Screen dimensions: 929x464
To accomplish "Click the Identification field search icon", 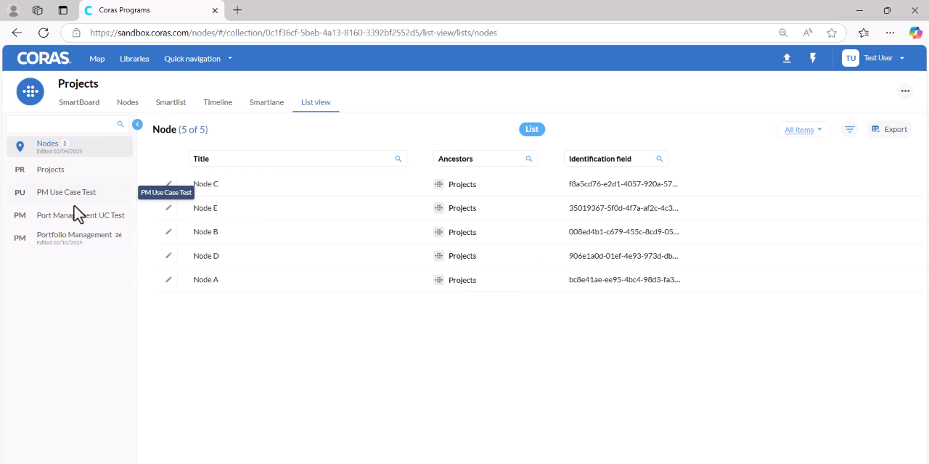I will coord(659,159).
